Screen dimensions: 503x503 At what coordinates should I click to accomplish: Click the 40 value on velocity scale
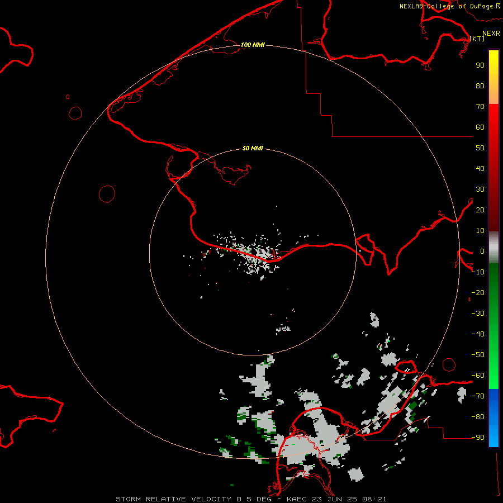pos(480,169)
